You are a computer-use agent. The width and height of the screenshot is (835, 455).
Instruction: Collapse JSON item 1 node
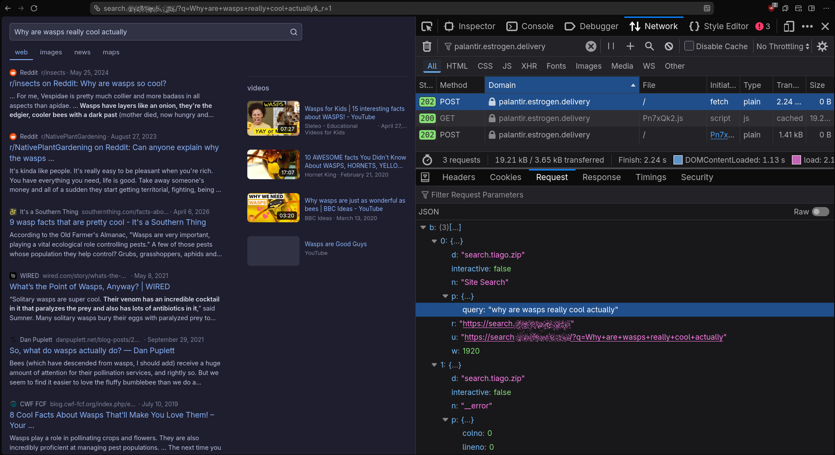434,365
